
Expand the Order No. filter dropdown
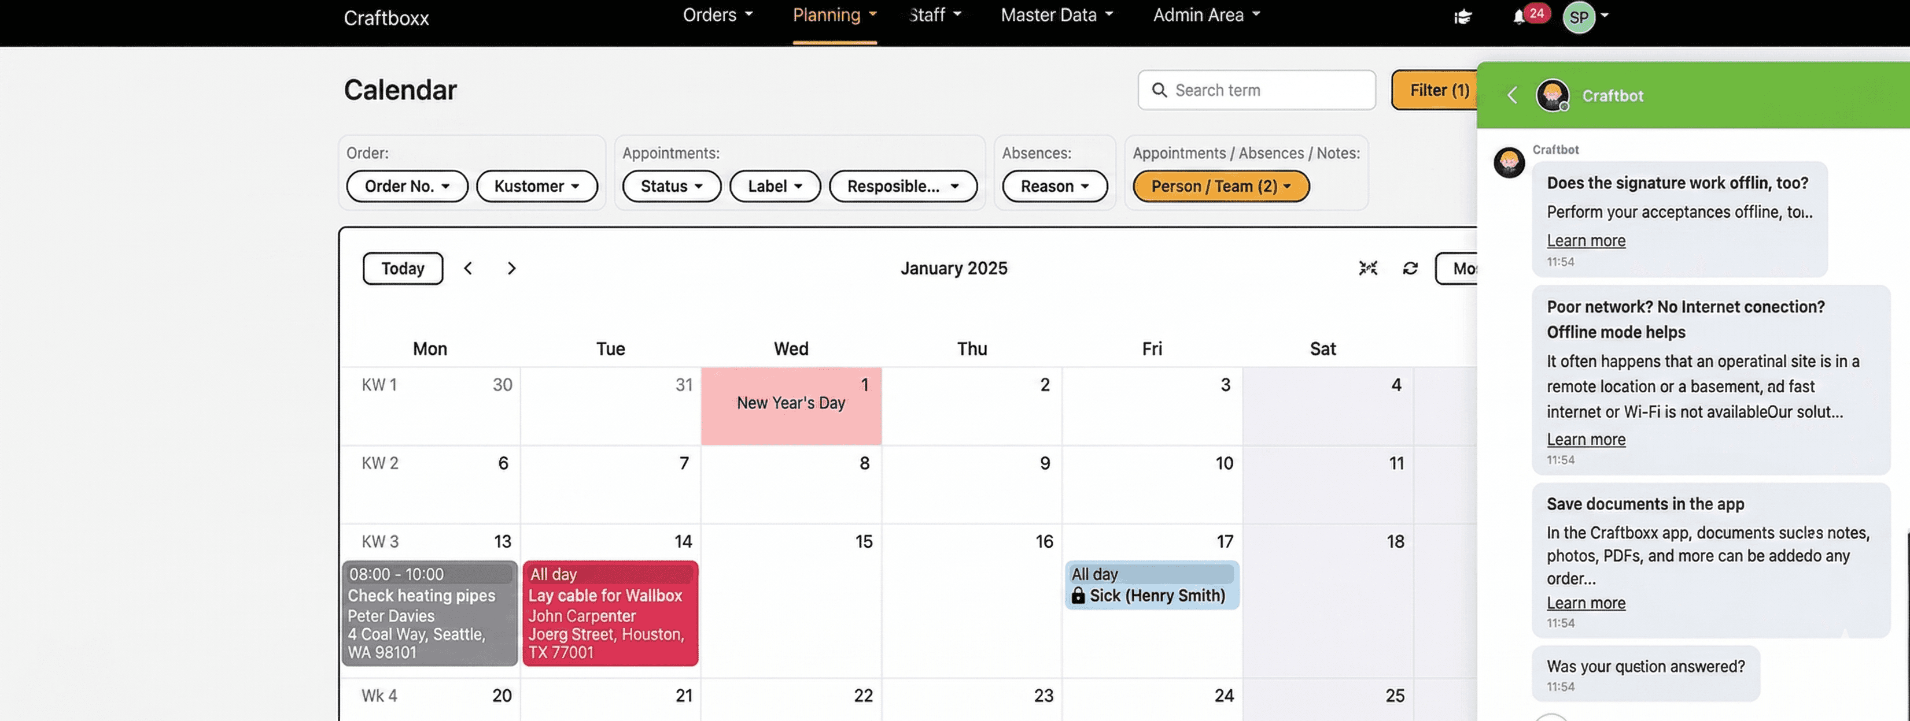(x=406, y=186)
